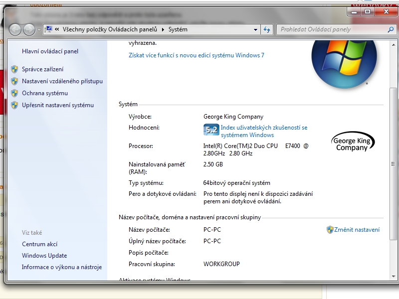Expand the breadcrumb chevrons at path start
This screenshot has height=299, width=399.
point(57,29)
